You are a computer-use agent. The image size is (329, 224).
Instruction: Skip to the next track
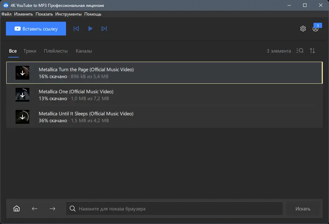(x=104, y=29)
